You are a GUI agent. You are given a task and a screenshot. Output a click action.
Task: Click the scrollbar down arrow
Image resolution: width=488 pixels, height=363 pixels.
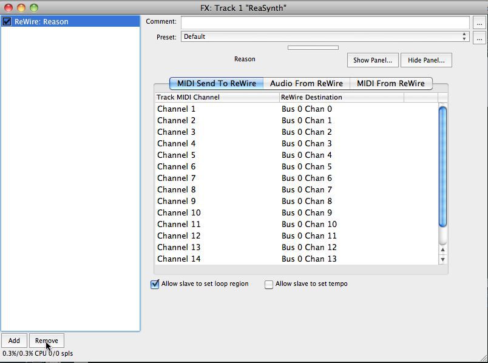(x=442, y=260)
